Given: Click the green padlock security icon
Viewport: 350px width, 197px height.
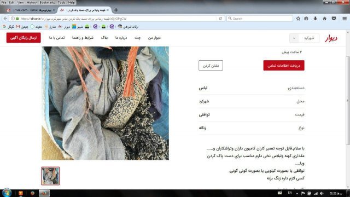Looking at the screenshot, I should tap(17, 19).
